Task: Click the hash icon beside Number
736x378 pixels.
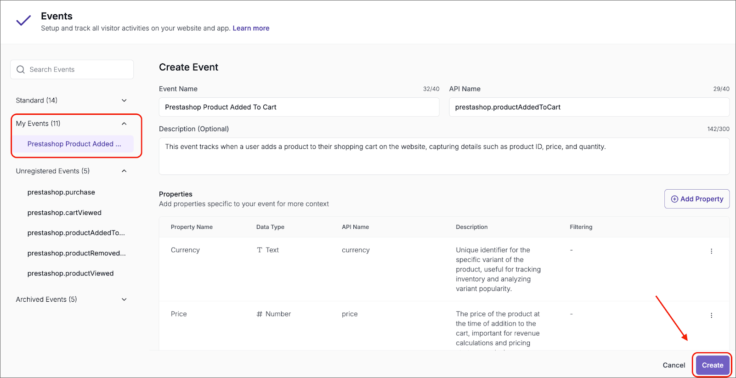Action: pos(260,314)
